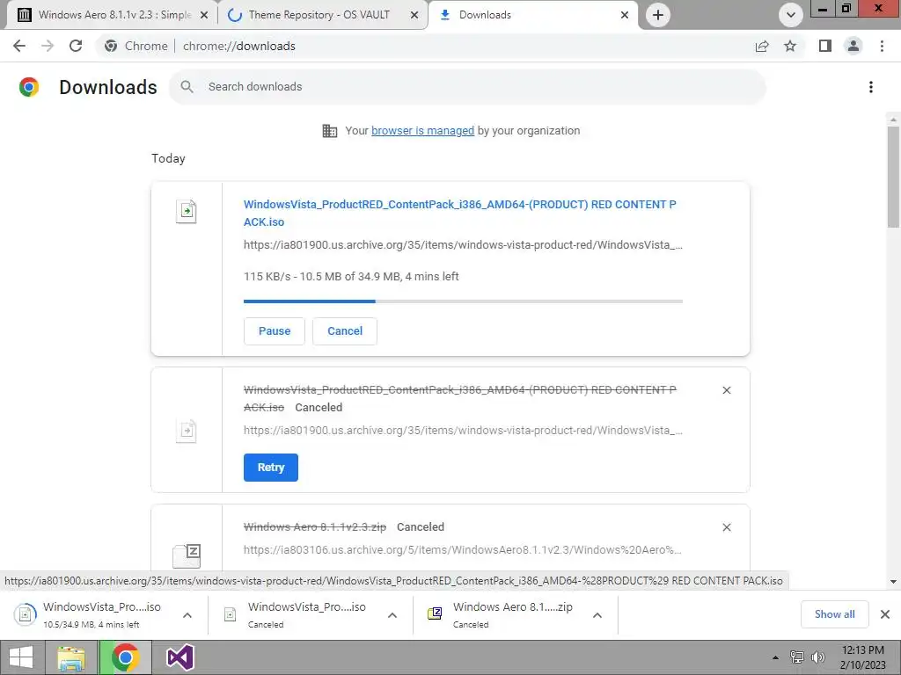
Task: Click the network tray icon
Action: (797, 657)
